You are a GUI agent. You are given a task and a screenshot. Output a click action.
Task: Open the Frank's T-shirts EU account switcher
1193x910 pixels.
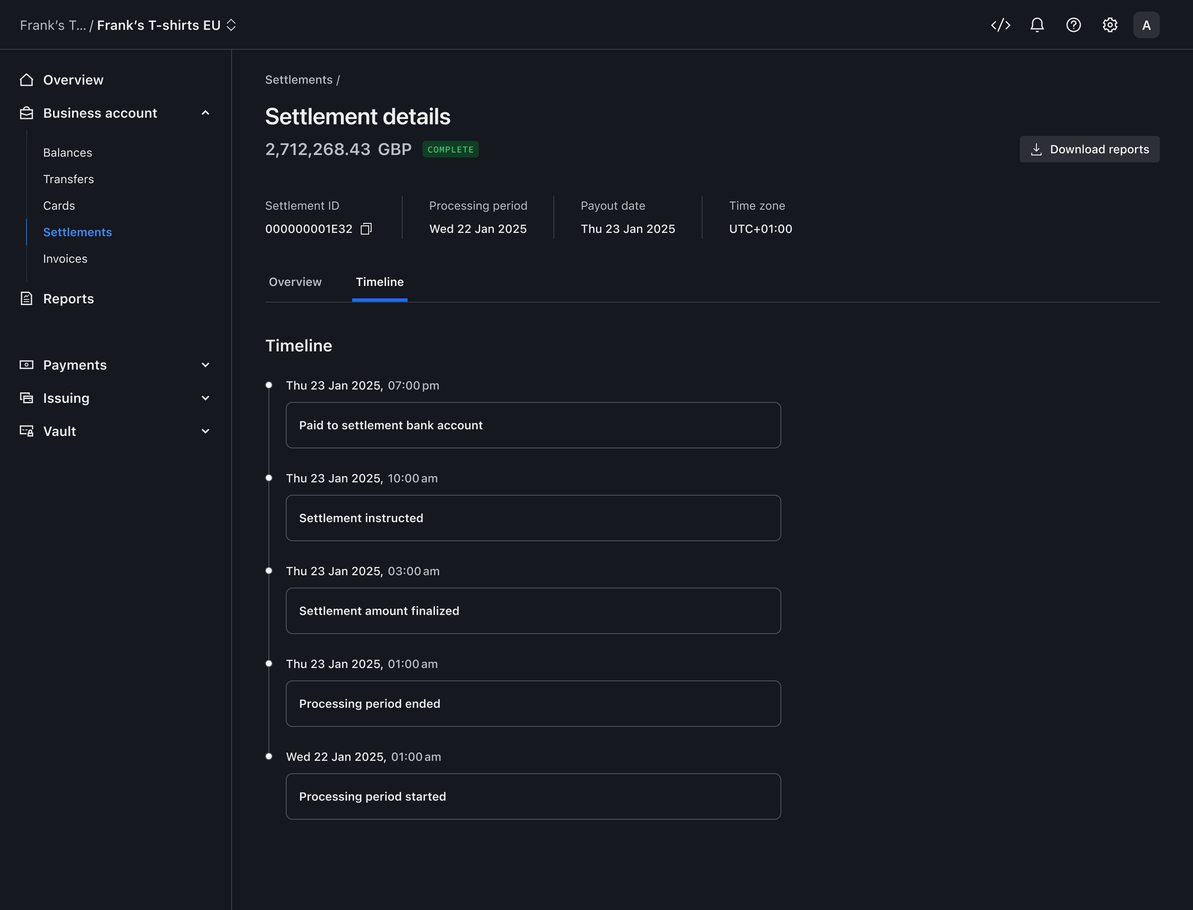point(167,25)
